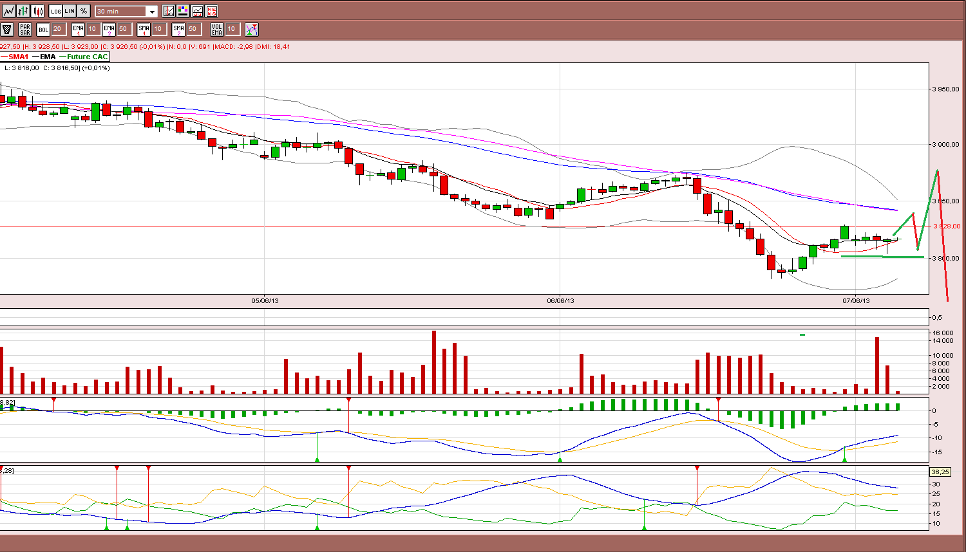
Task: Switch to candlestick chart display
Action: click(37, 11)
